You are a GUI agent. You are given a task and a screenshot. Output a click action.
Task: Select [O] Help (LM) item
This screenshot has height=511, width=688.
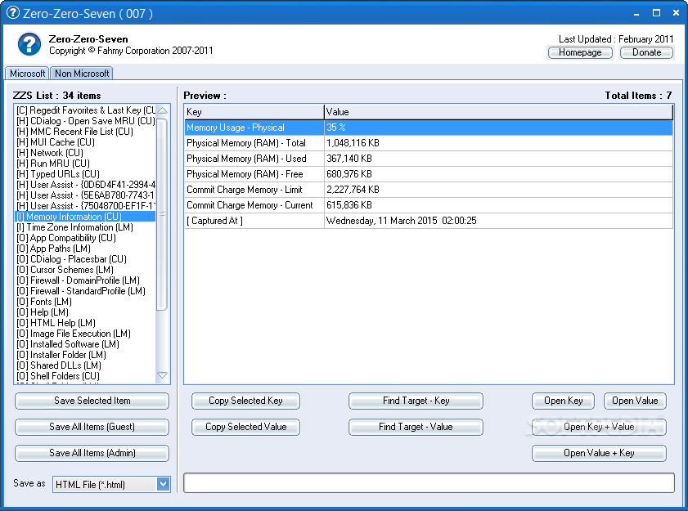click(x=86, y=312)
